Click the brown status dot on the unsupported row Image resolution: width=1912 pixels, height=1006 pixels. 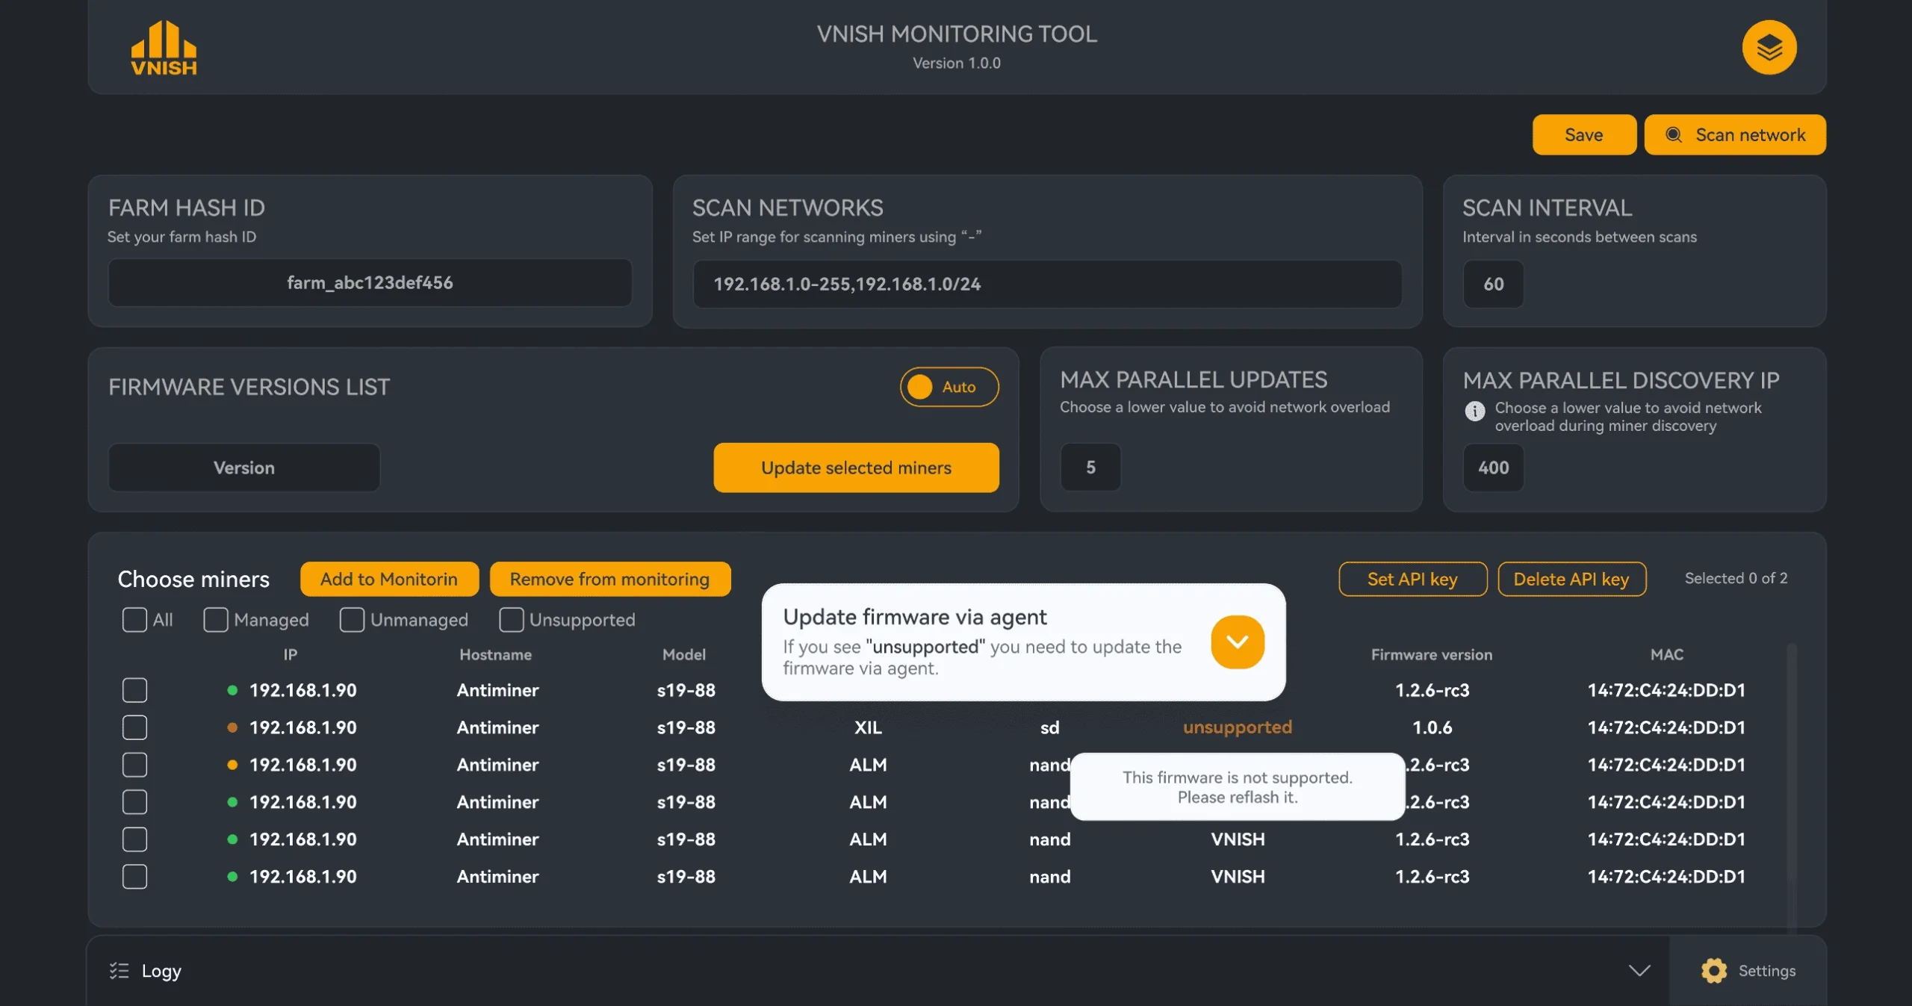coord(232,727)
